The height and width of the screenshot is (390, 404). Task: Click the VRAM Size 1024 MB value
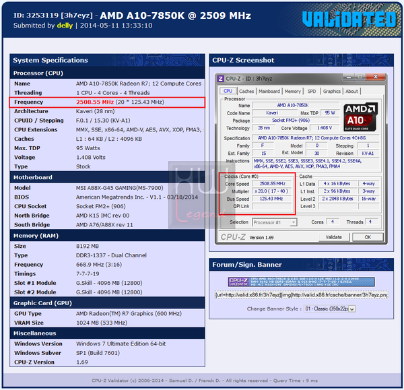coord(102,323)
